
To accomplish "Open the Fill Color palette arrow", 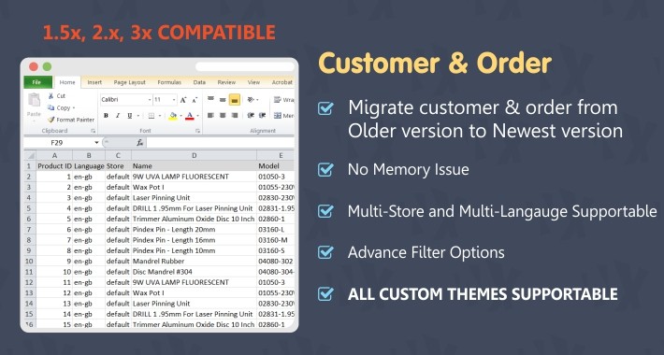I will (180, 116).
